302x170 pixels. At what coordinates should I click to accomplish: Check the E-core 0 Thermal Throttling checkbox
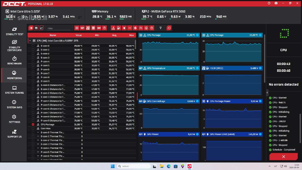[x=33, y=132]
